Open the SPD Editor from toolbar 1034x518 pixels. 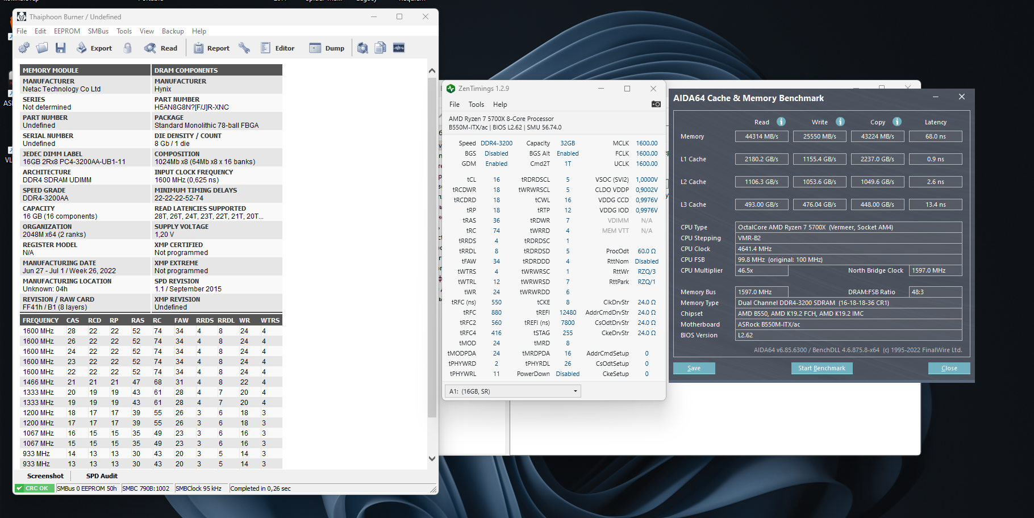[x=278, y=48]
